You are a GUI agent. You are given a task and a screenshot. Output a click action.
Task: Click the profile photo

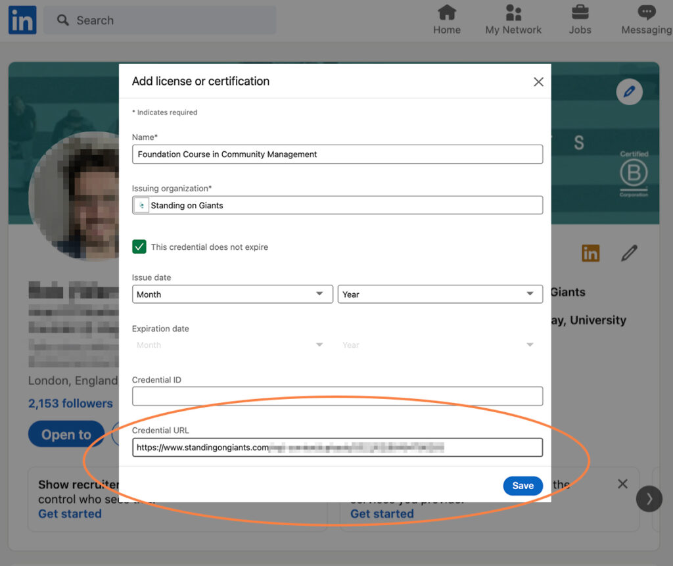(x=74, y=196)
